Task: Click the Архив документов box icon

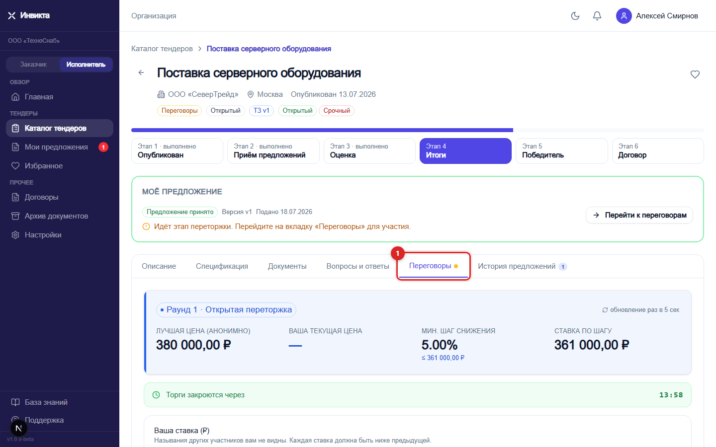Action: [x=15, y=216]
